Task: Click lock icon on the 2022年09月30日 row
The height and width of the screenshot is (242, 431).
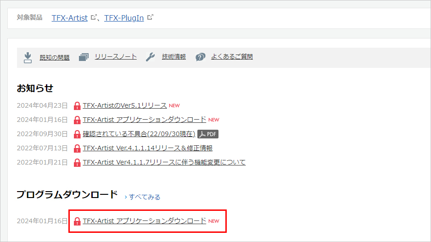Action: (x=77, y=134)
